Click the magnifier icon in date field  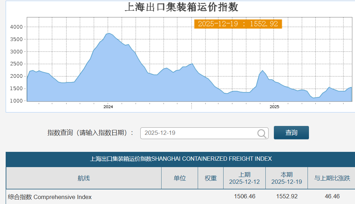click(x=262, y=133)
